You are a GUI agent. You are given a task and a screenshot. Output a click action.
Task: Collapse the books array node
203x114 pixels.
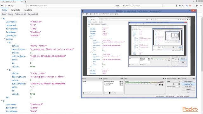(5, 39)
